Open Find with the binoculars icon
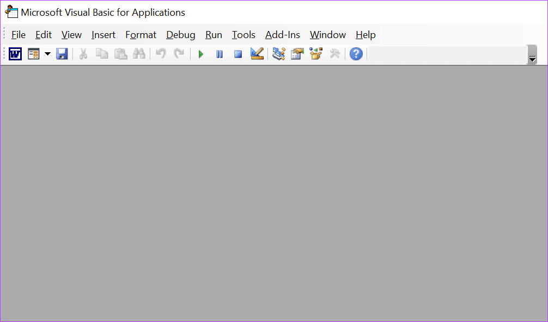Viewport: 548px width, 322px height. (x=139, y=54)
